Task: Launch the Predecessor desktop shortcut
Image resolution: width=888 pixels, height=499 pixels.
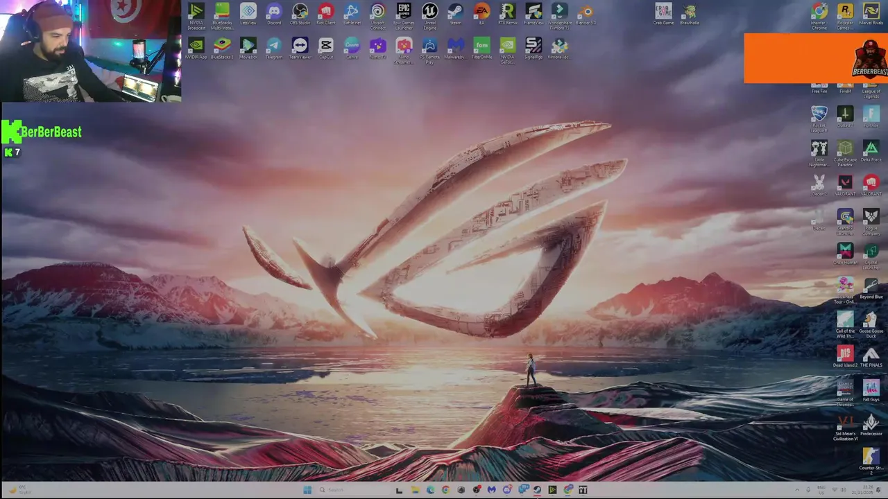Action: 871,426
